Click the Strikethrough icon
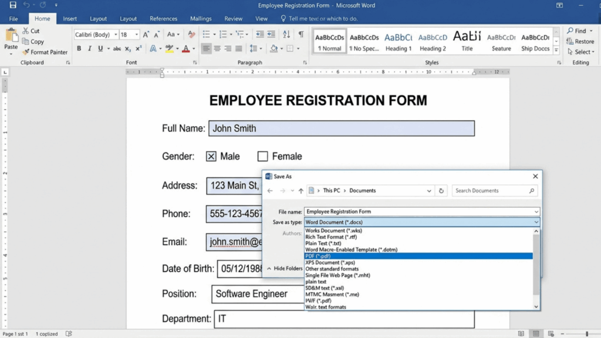Viewport: 601px width, 338px height. (117, 48)
